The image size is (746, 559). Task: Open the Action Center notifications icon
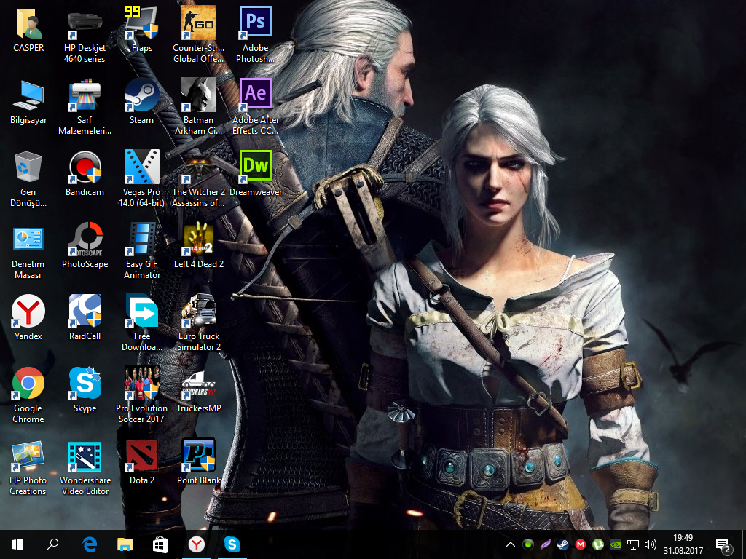click(x=723, y=545)
